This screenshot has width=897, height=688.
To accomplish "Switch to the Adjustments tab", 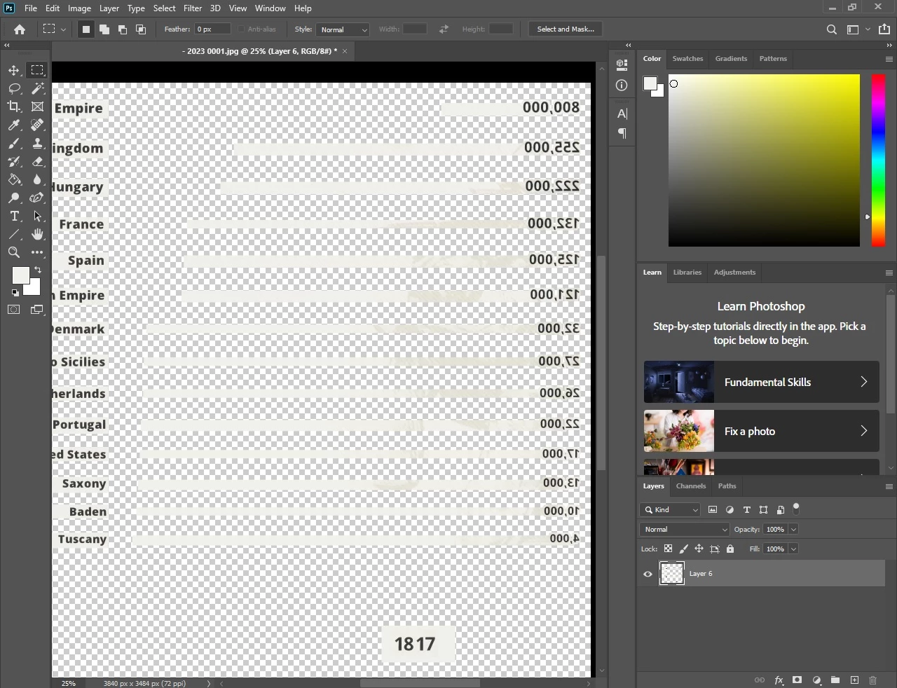I will click(734, 273).
